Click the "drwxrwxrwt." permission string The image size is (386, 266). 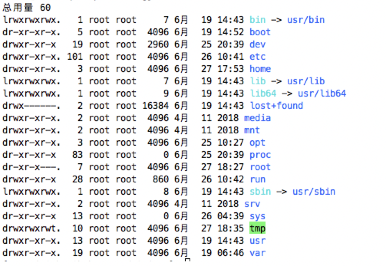pos(31,228)
